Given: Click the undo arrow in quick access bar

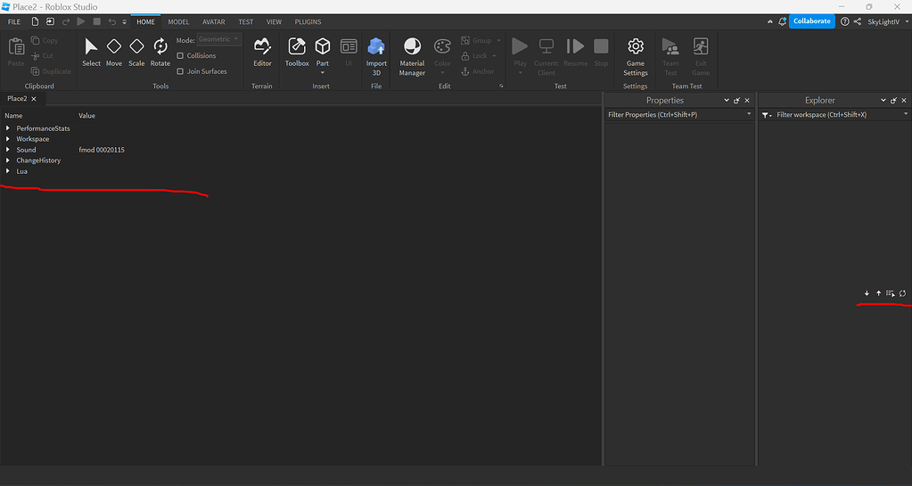Looking at the screenshot, I should [x=112, y=21].
